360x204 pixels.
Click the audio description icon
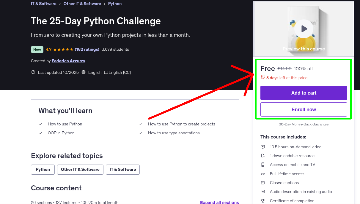tap(263, 192)
